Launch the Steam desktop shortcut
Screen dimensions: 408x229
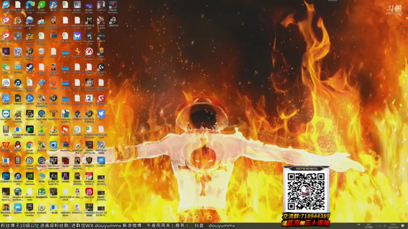point(30,67)
